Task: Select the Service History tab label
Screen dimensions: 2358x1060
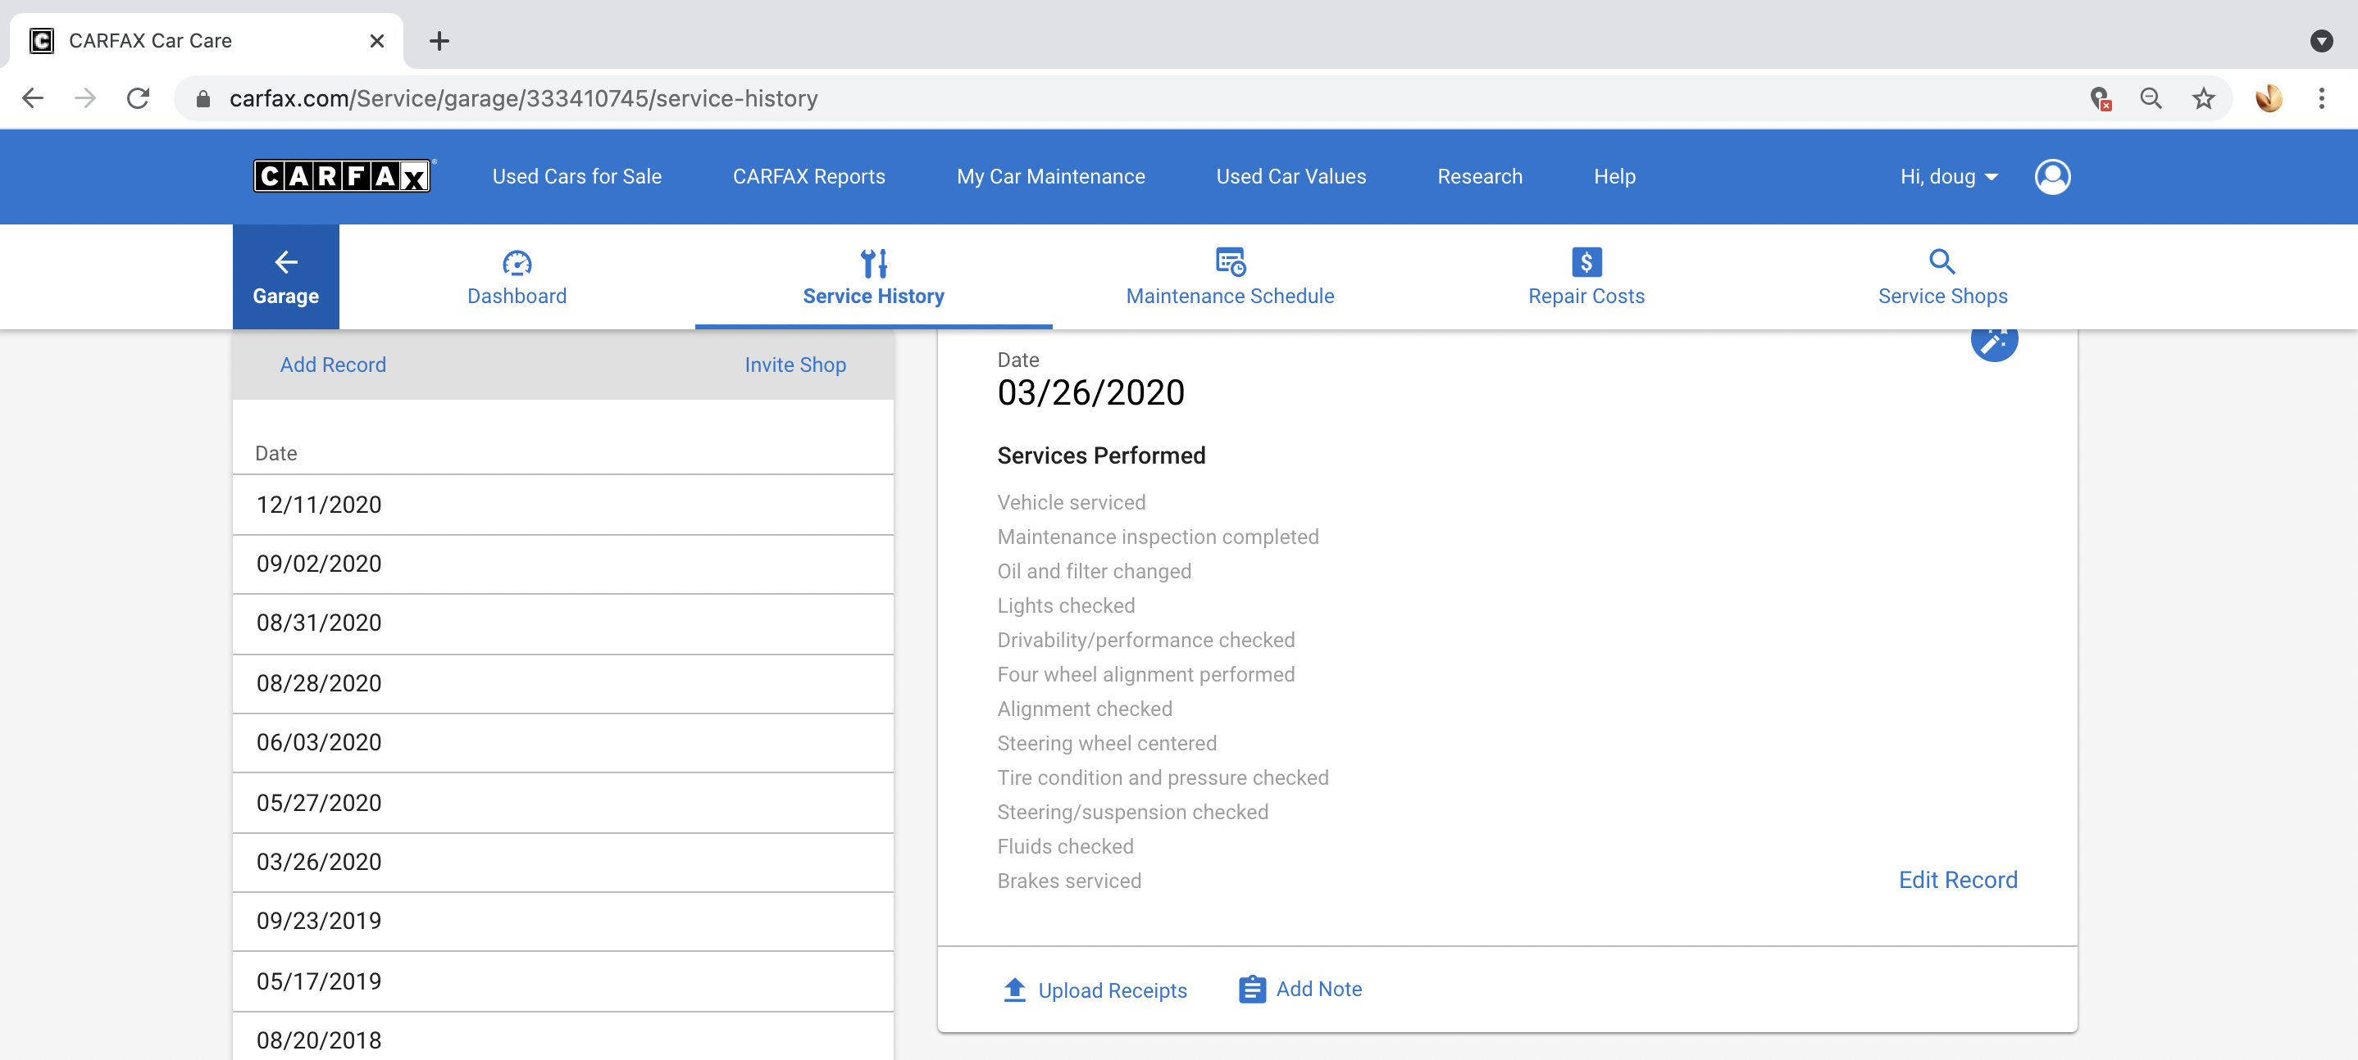Action: tap(873, 297)
